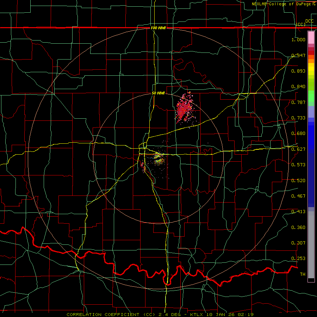Click the 0.893 scale value

pyautogui.click(x=298, y=71)
